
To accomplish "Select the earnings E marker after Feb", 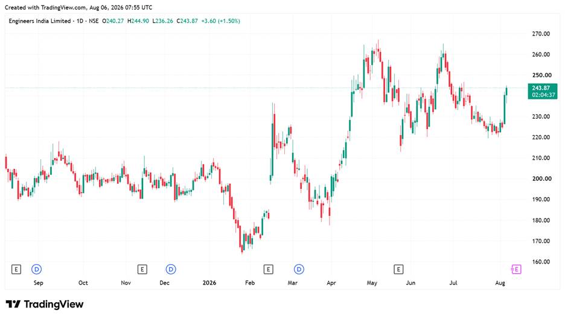I will click(x=268, y=269).
